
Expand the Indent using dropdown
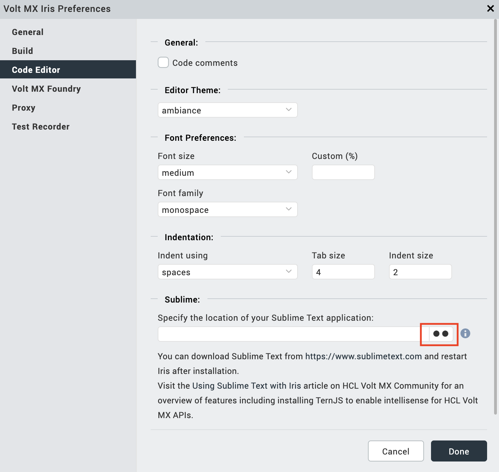tap(227, 272)
